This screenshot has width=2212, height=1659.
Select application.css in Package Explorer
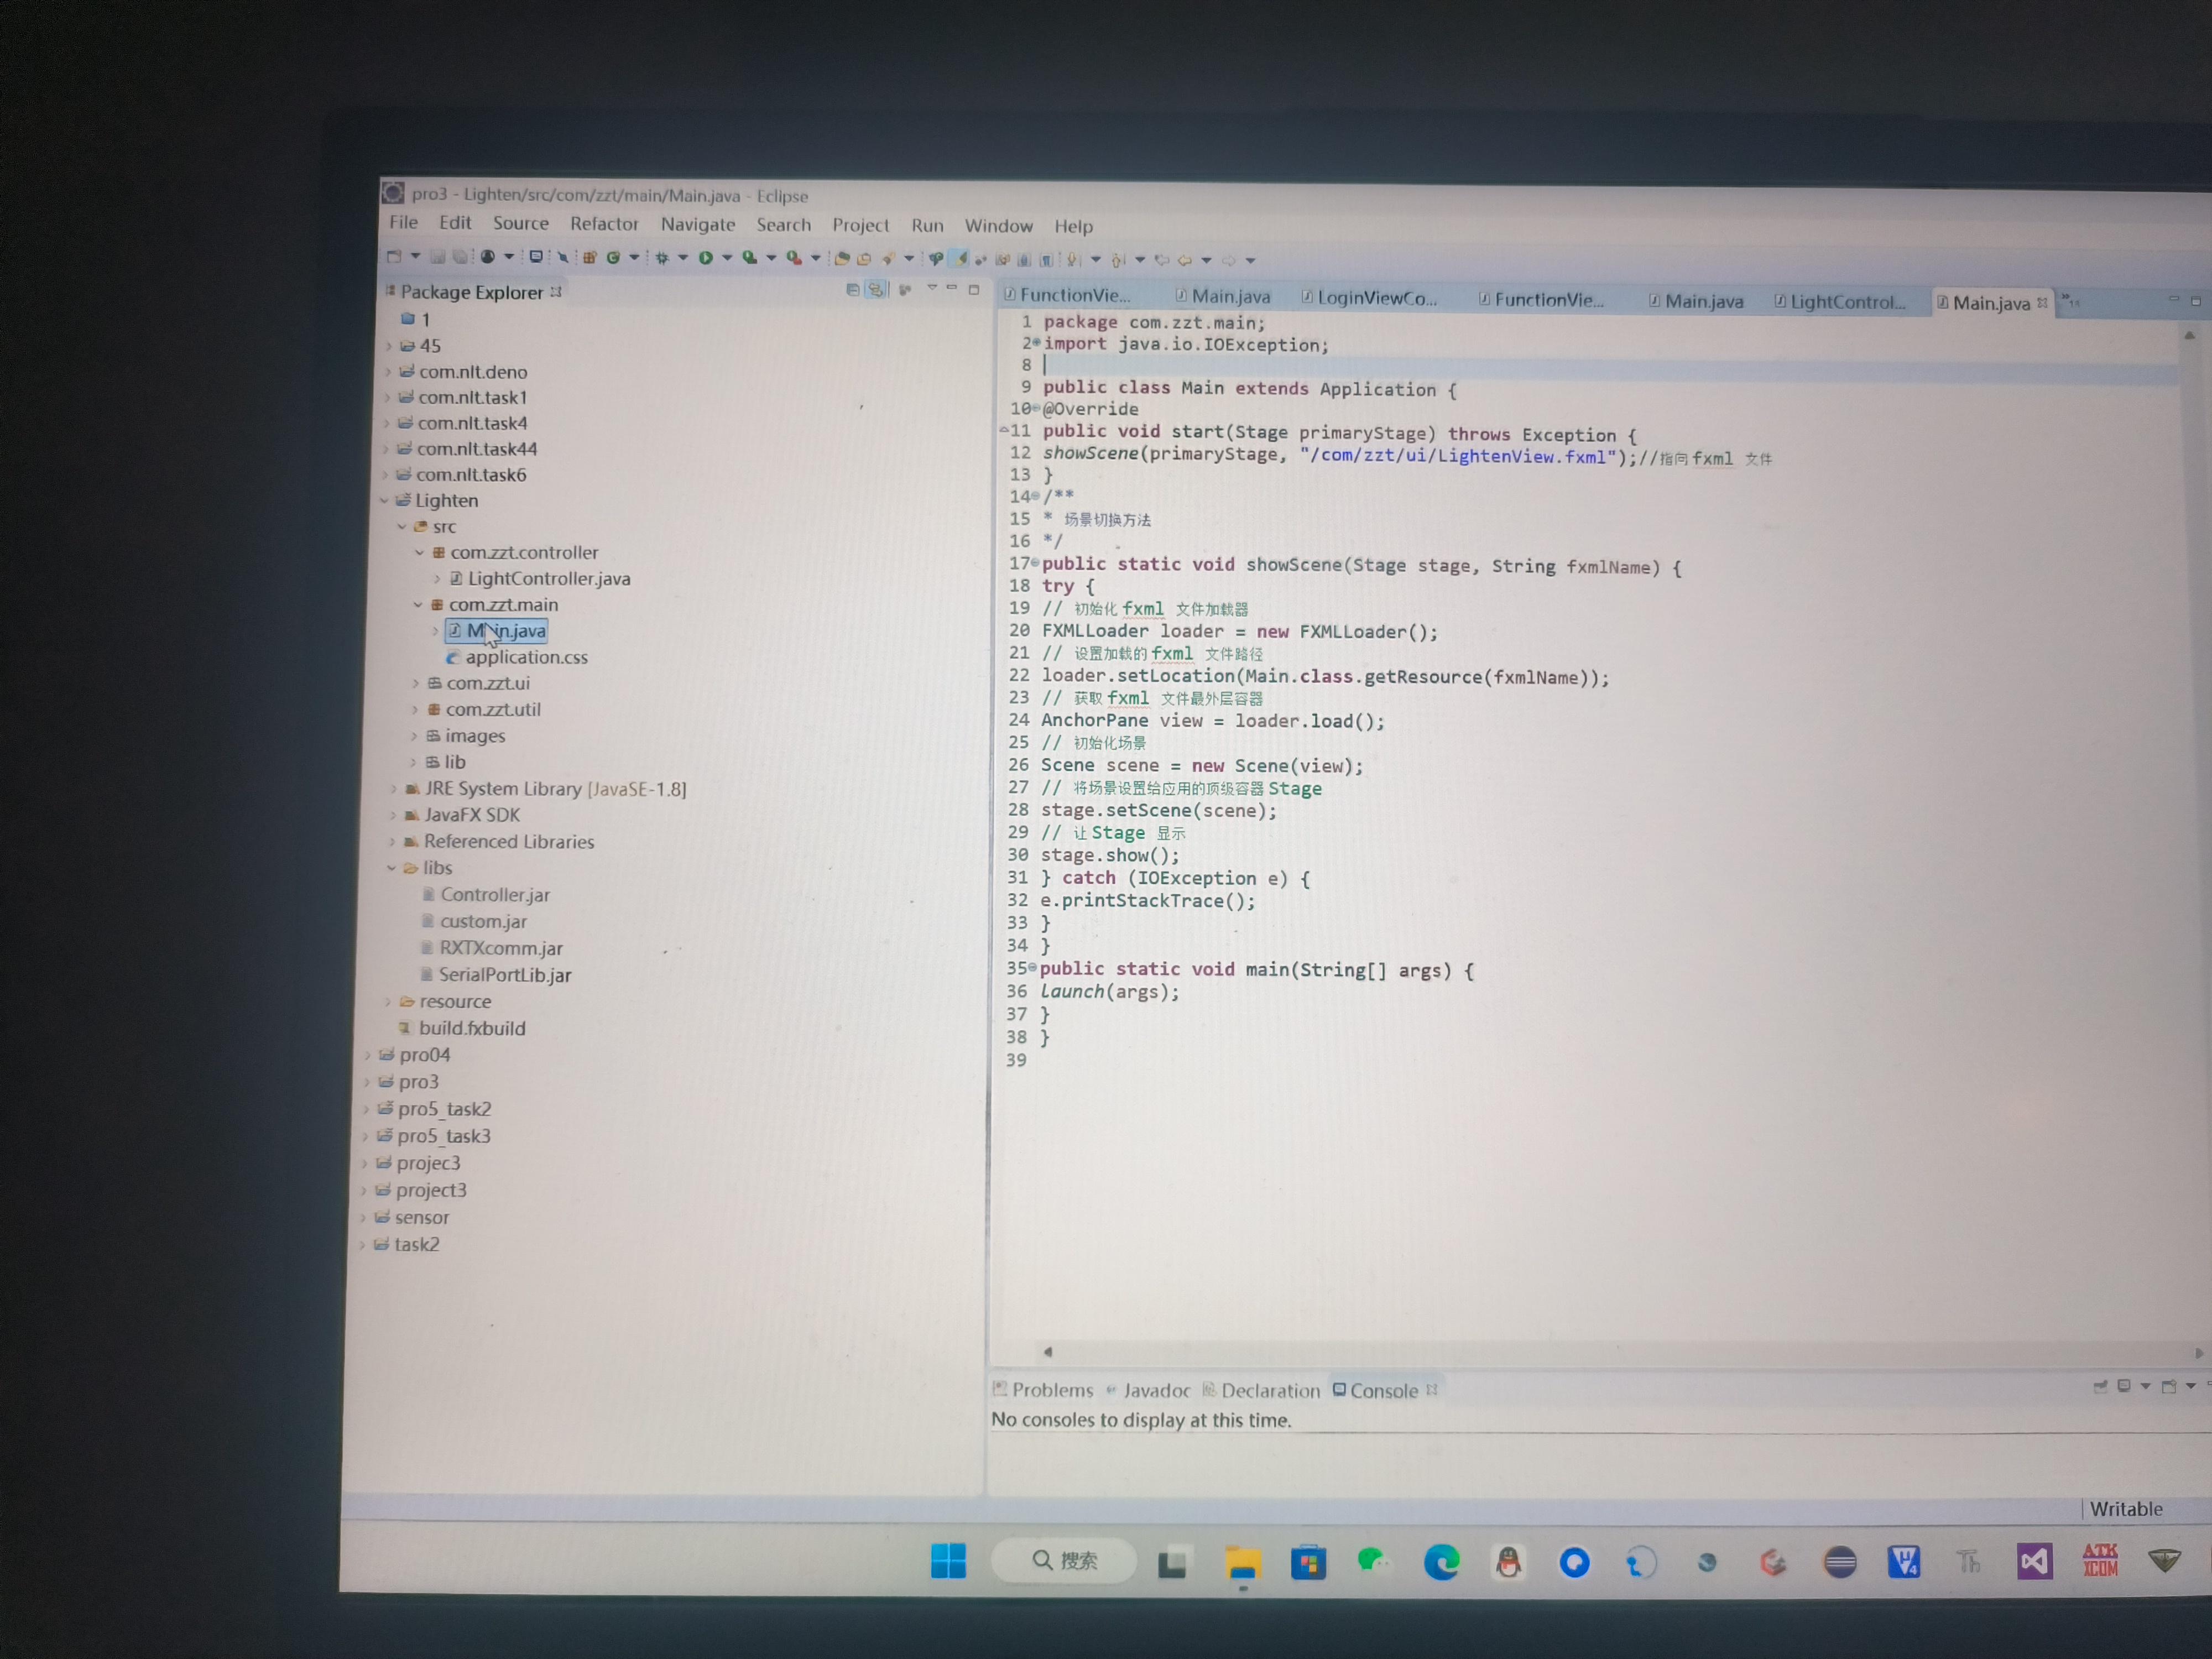pyautogui.click(x=527, y=657)
